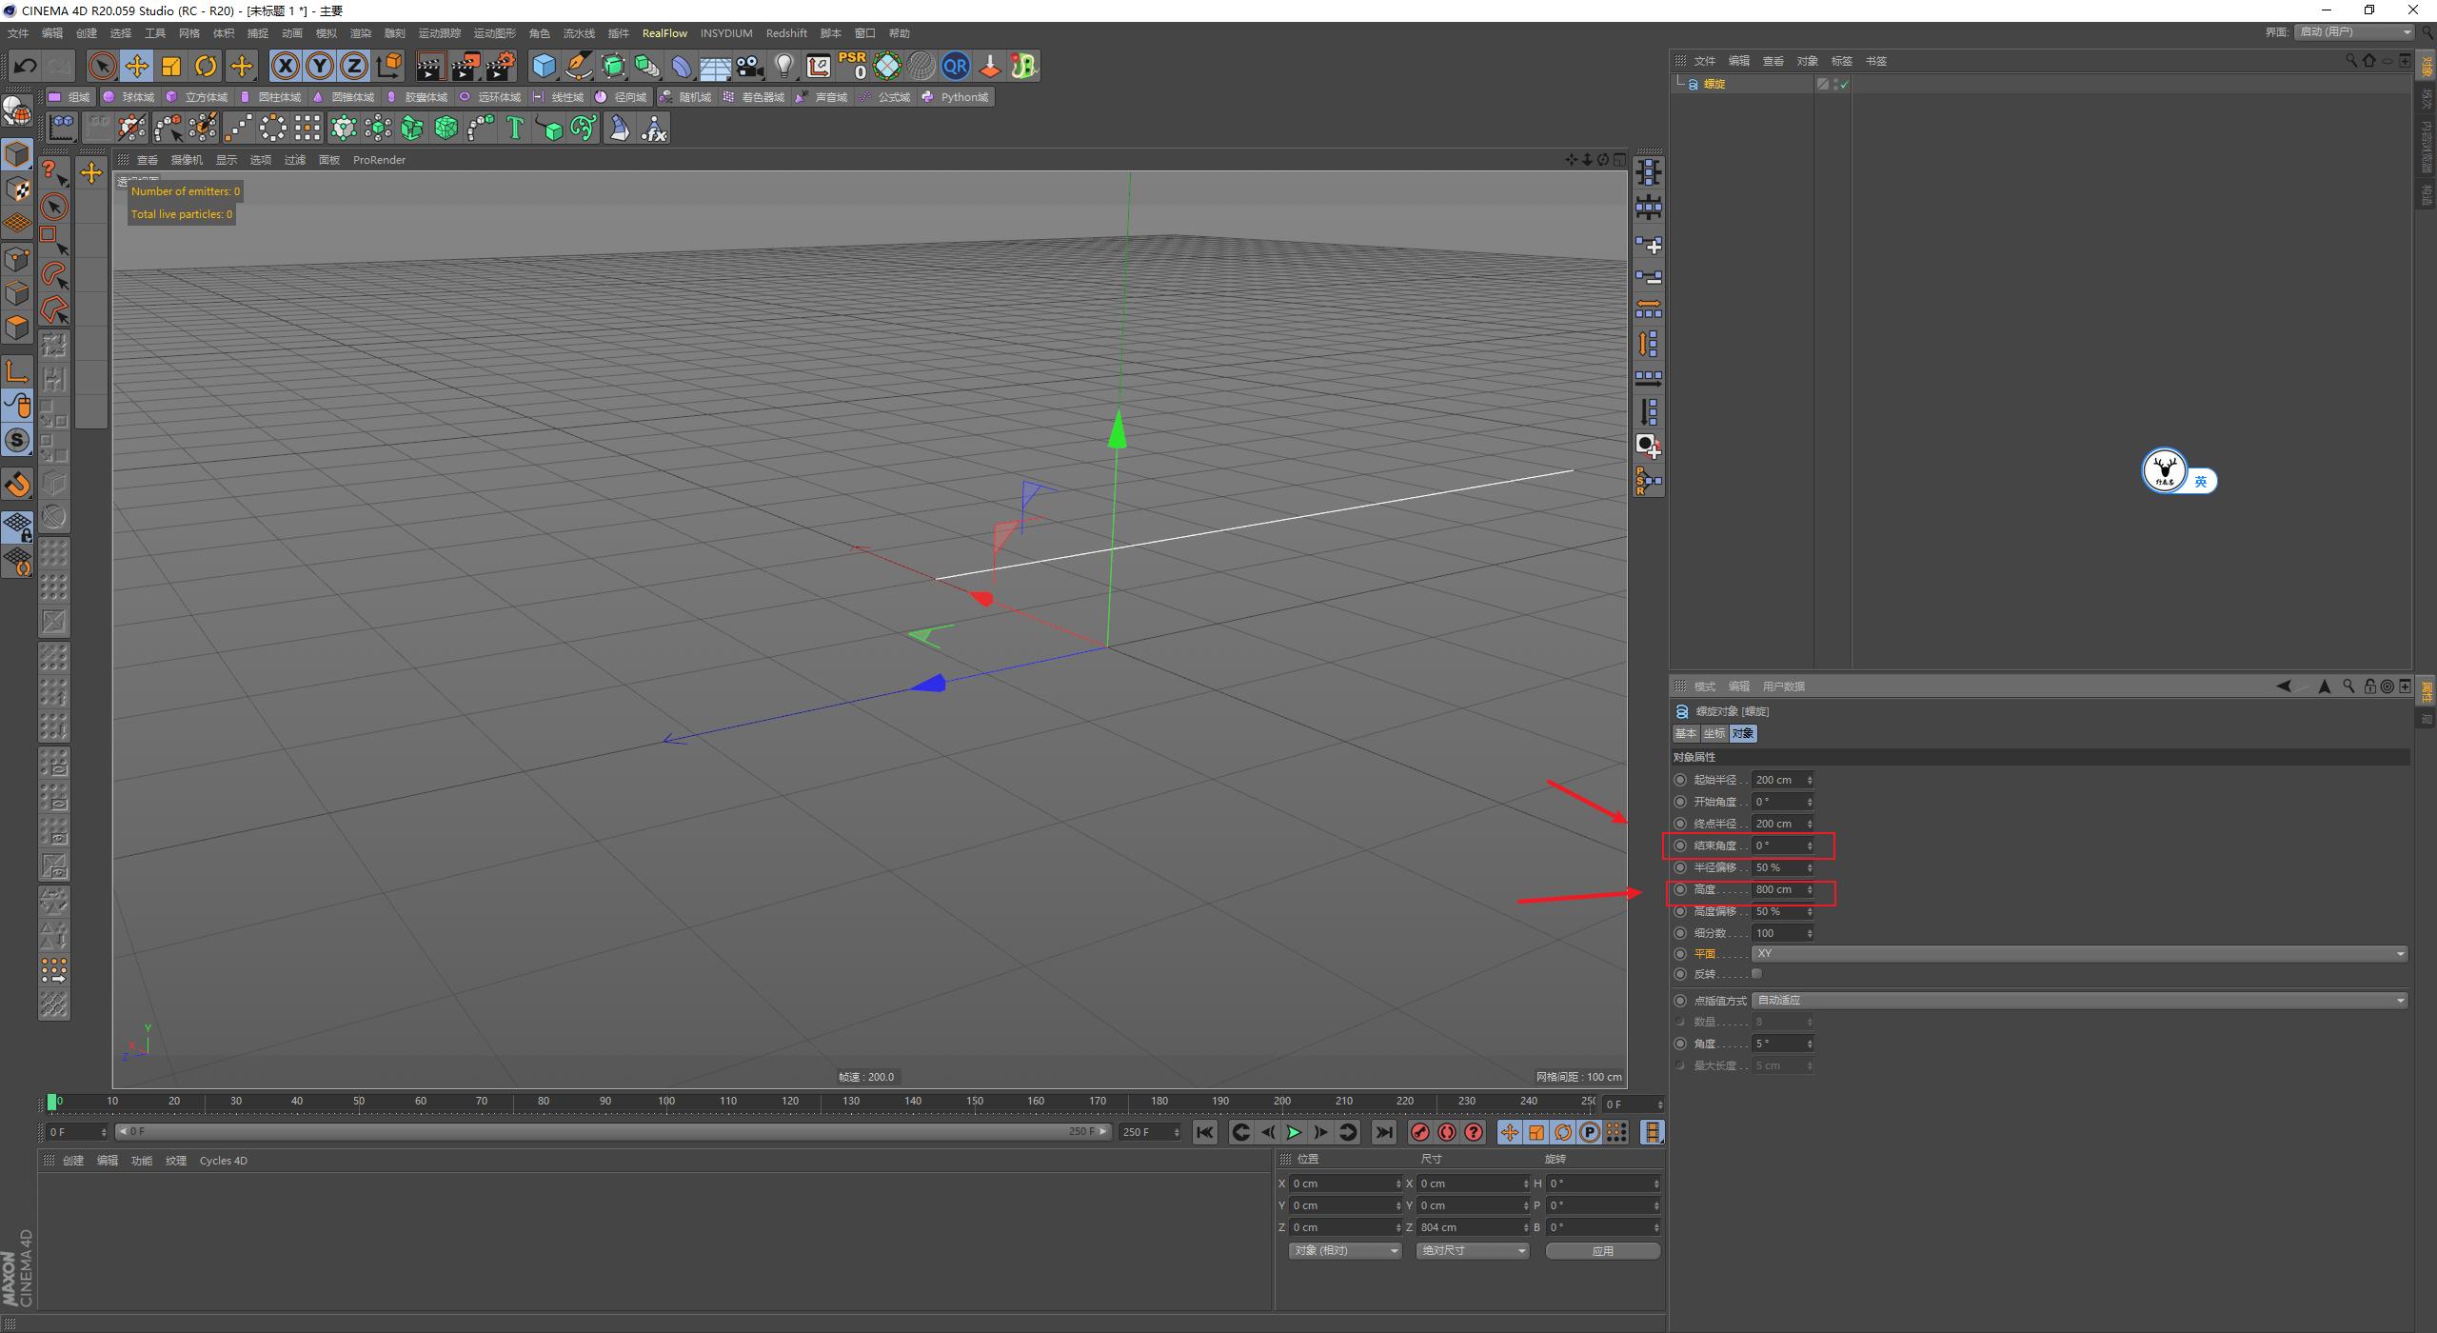Click play in the timeline controls
The height and width of the screenshot is (1333, 2437).
1294,1132
